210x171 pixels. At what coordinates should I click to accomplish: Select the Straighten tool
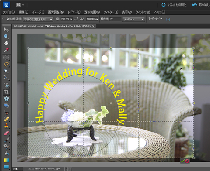6,106
